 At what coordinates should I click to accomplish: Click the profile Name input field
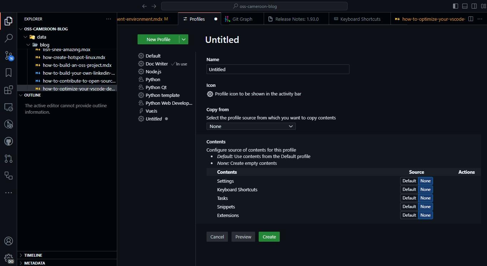278,69
